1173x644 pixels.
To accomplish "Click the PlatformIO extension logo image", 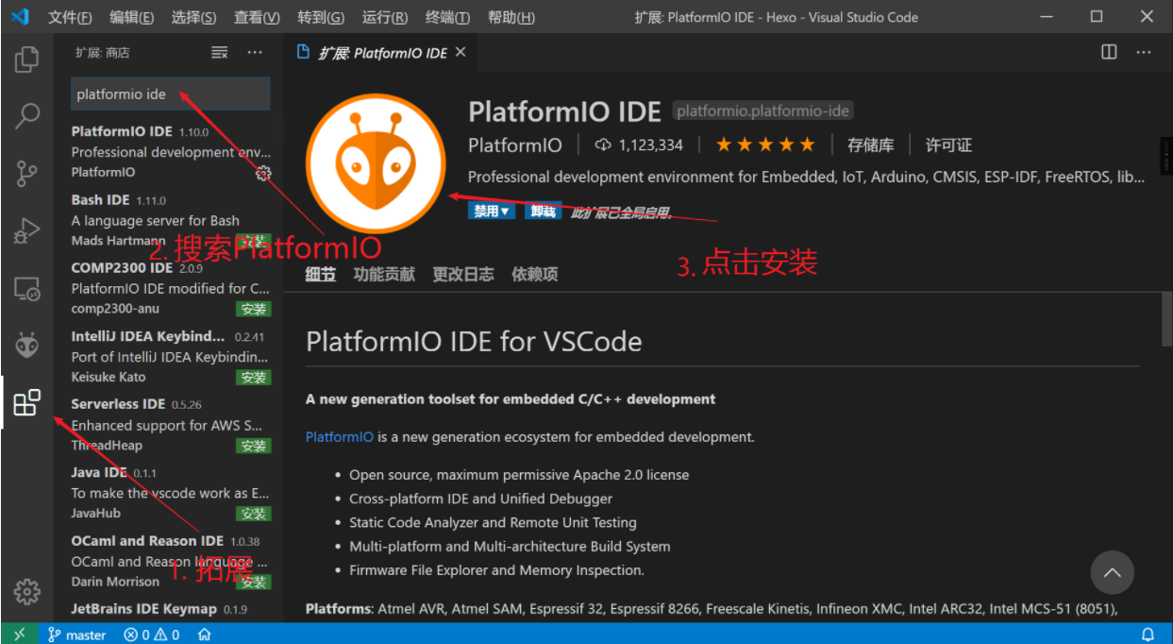I will (376, 164).
